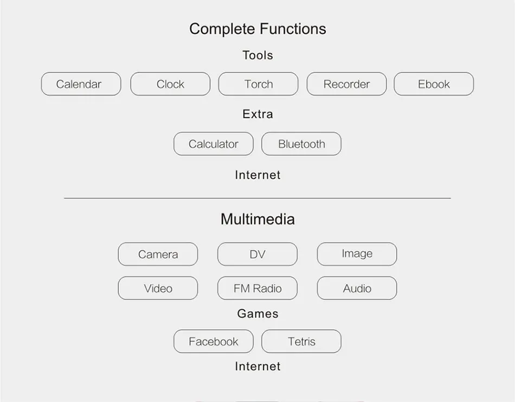Launch the Tetris game button
The height and width of the screenshot is (402, 515).
[x=301, y=342]
